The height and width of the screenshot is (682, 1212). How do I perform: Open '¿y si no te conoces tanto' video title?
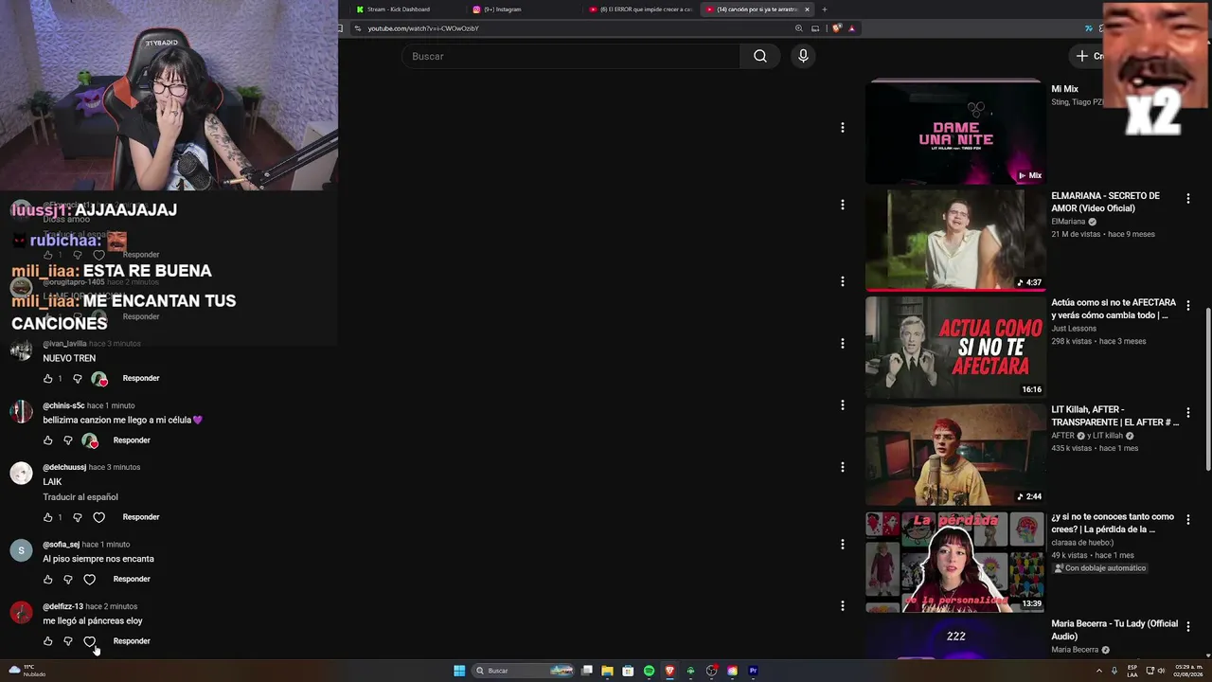pos(1113,523)
